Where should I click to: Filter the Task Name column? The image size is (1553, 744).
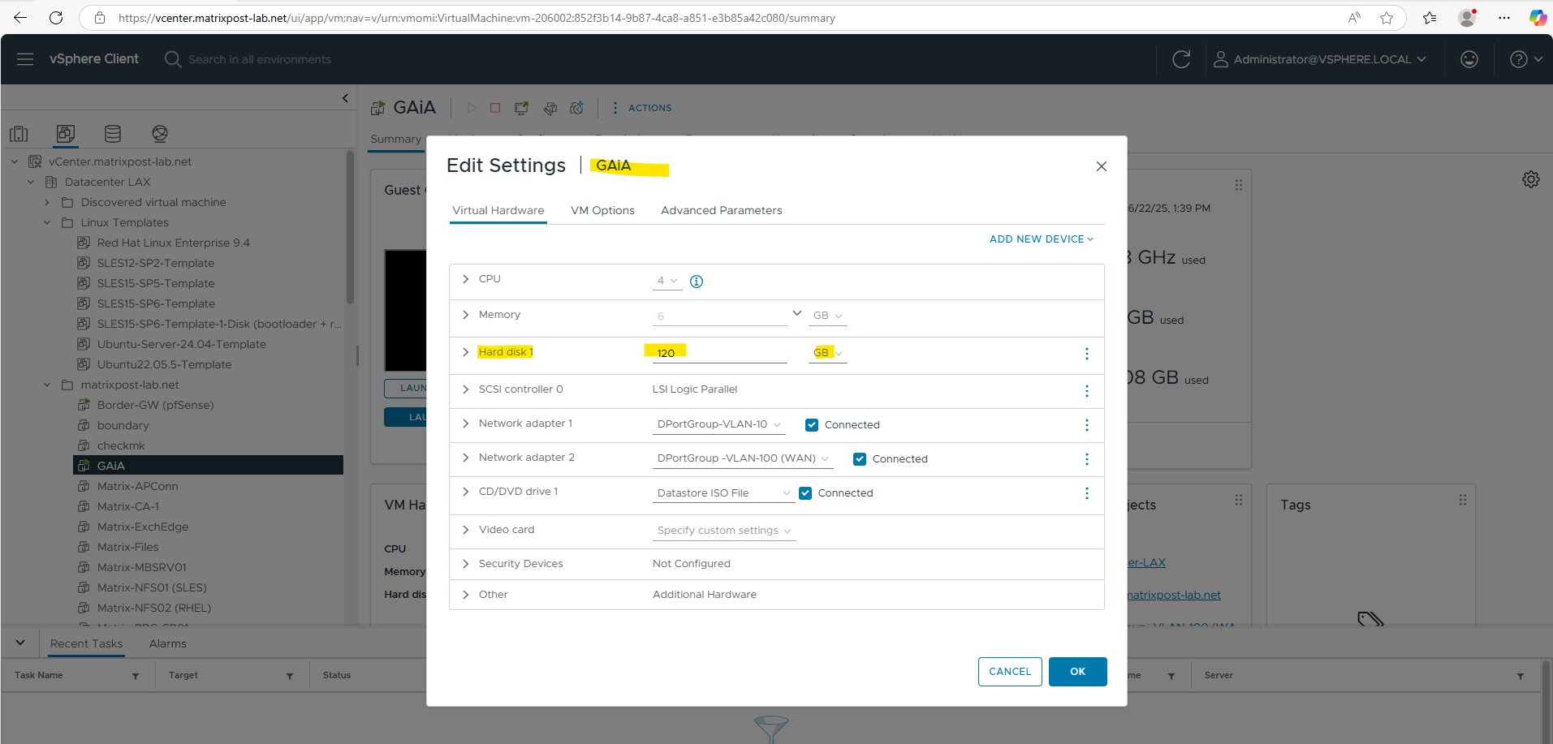136,676
